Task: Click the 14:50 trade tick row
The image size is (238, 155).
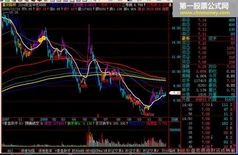Action: tap(207, 119)
